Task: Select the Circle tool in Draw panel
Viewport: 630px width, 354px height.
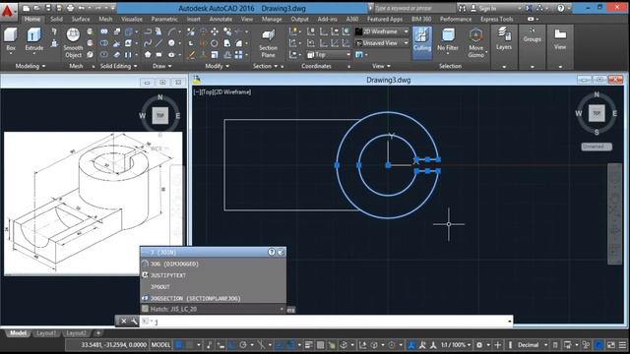Action: point(171,43)
